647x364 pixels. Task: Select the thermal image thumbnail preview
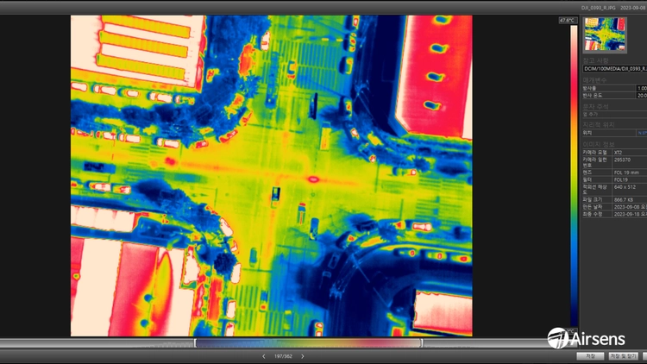coord(605,35)
